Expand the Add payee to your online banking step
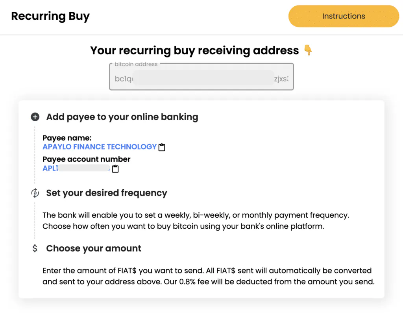The image size is (403, 318). (122, 117)
